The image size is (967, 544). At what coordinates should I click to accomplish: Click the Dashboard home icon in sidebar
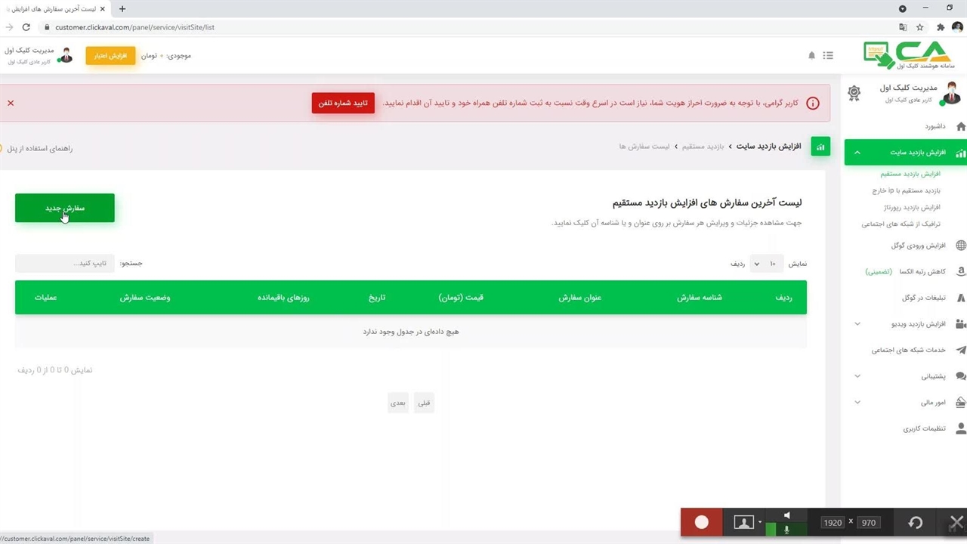[960, 126]
